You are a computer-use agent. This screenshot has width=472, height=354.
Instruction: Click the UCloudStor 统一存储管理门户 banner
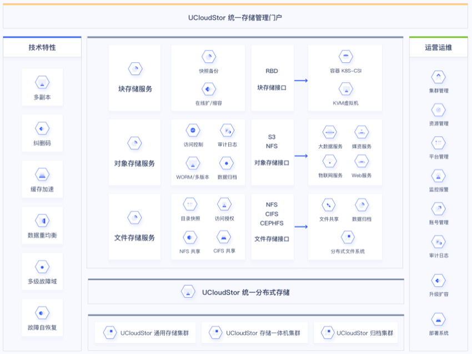coord(235,17)
